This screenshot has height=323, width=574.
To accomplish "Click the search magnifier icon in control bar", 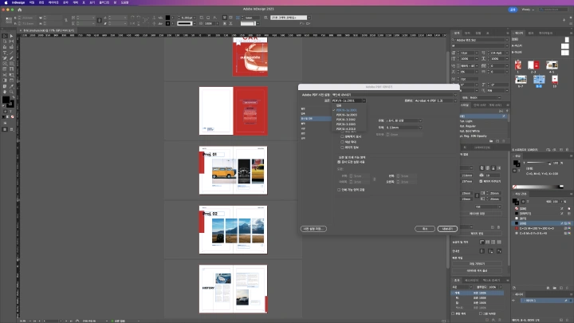I will 266,18.
